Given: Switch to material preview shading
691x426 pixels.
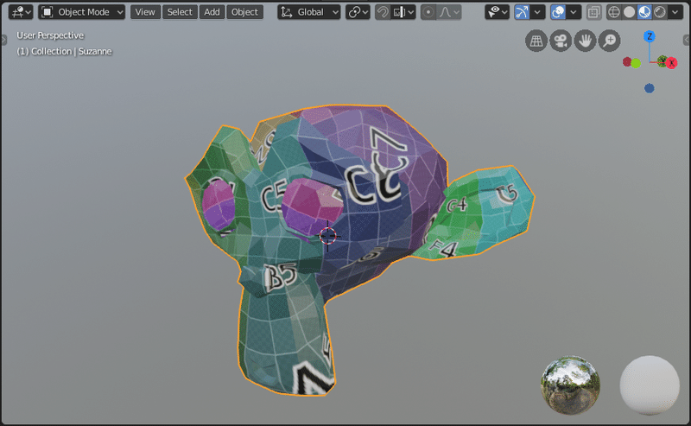Looking at the screenshot, I should pyautogui.click(x=644, y=12).
